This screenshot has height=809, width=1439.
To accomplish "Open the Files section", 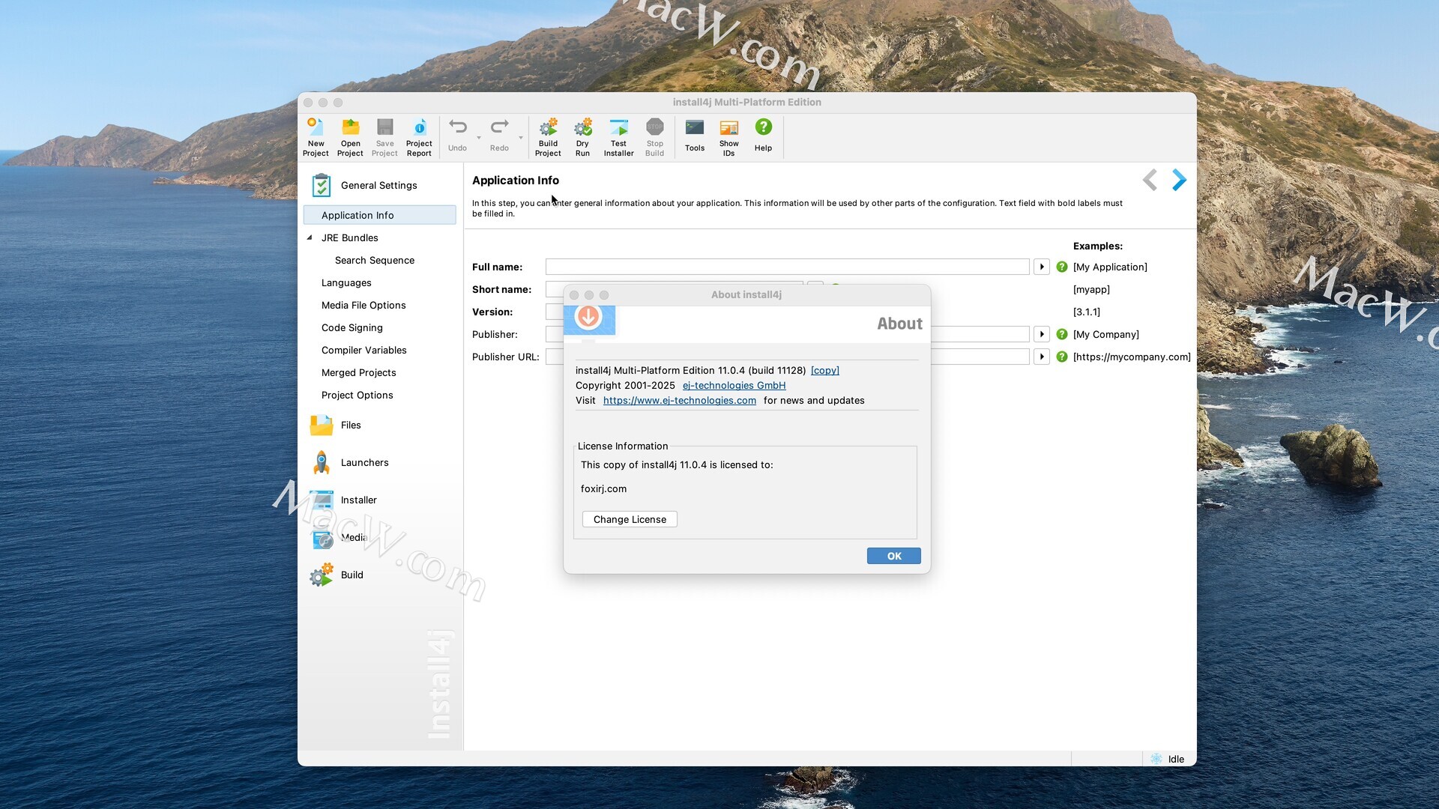I will click(x=351, y=425).
